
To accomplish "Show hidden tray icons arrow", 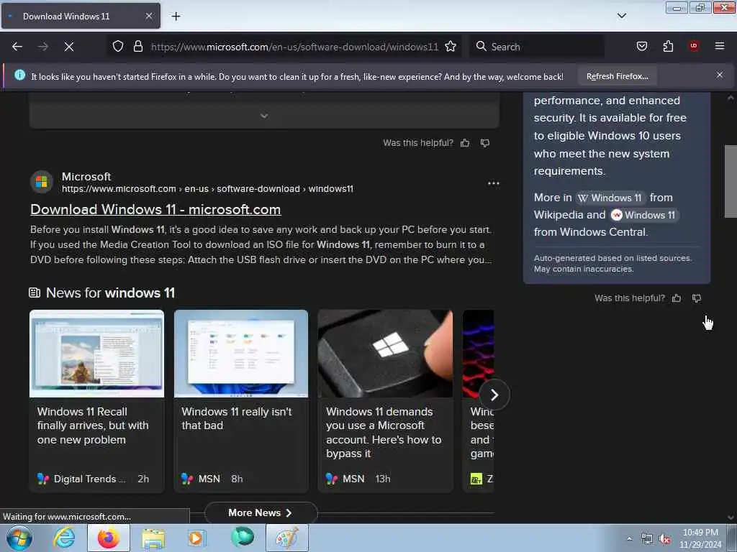I will (629, 539).
